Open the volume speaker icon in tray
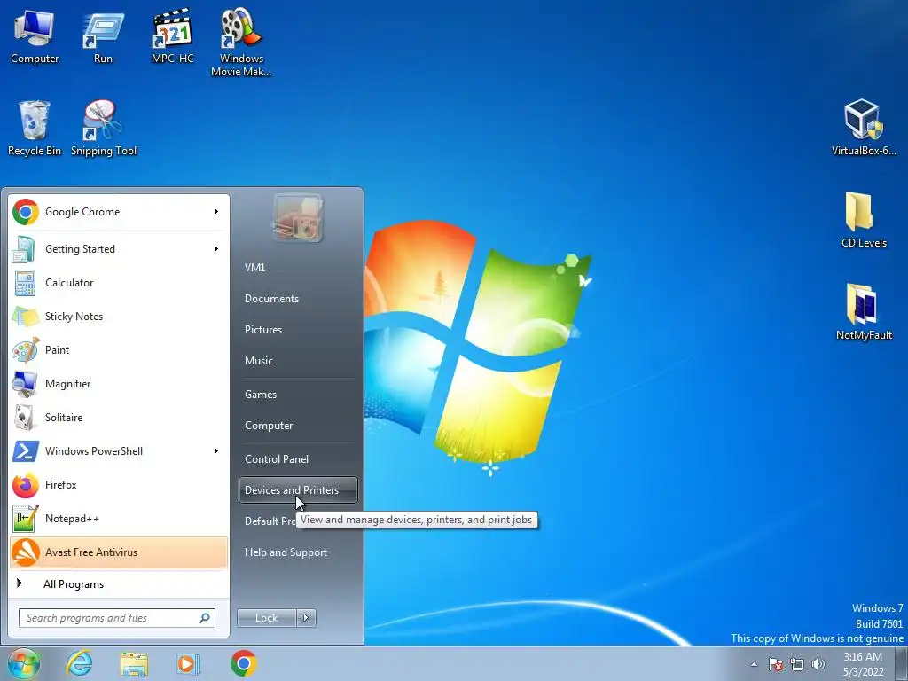The image size is (908, 681). pyautogui.click(x=818, y=664)
